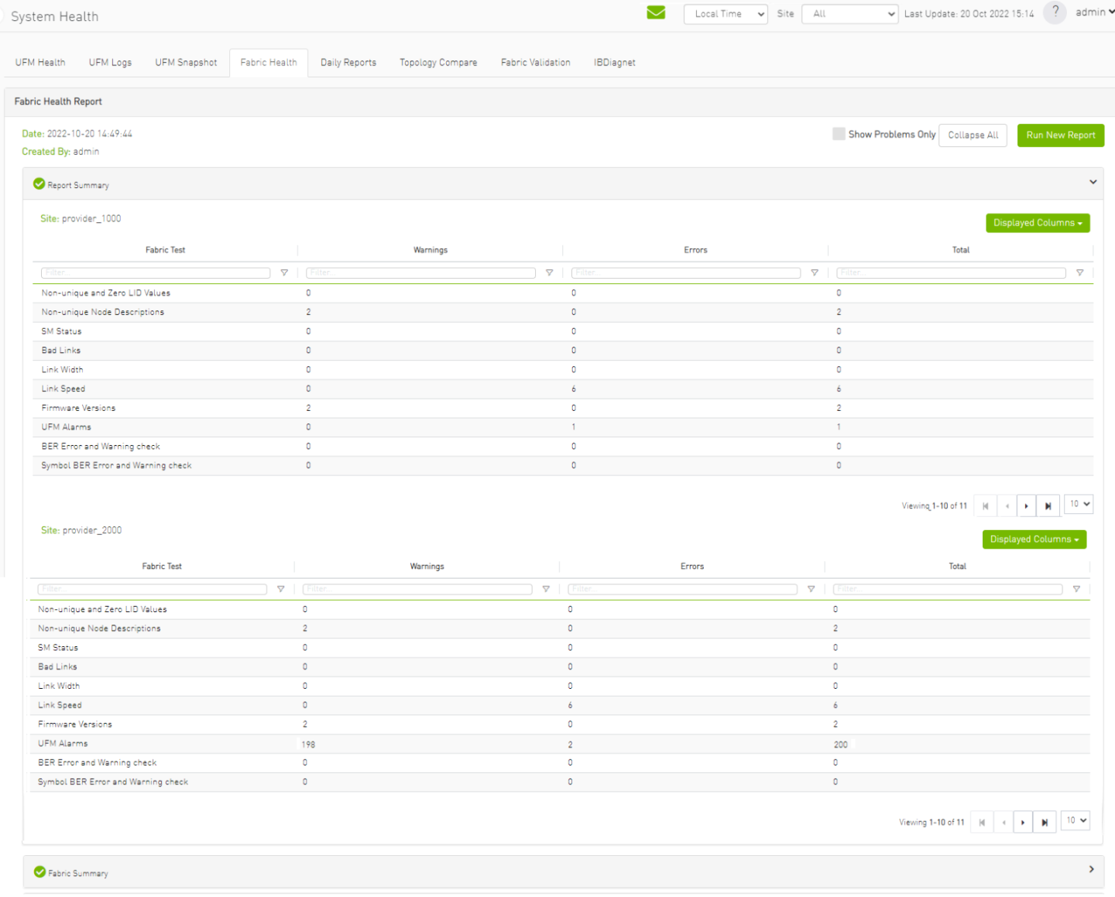Click first page icon of provider_1000 pagination
The height and width of the screenshot is (897, 1115).
tap(985, 505)
